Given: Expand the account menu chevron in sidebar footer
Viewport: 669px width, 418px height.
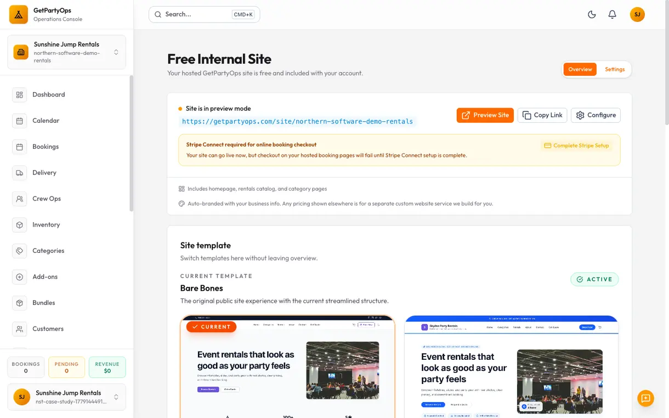Looking at the screenshot, I should tap(116, 397).
